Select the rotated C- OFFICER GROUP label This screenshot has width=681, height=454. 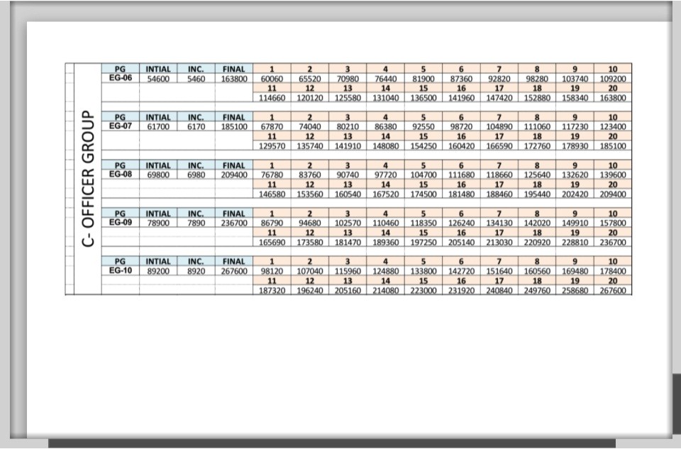point(87,179)
